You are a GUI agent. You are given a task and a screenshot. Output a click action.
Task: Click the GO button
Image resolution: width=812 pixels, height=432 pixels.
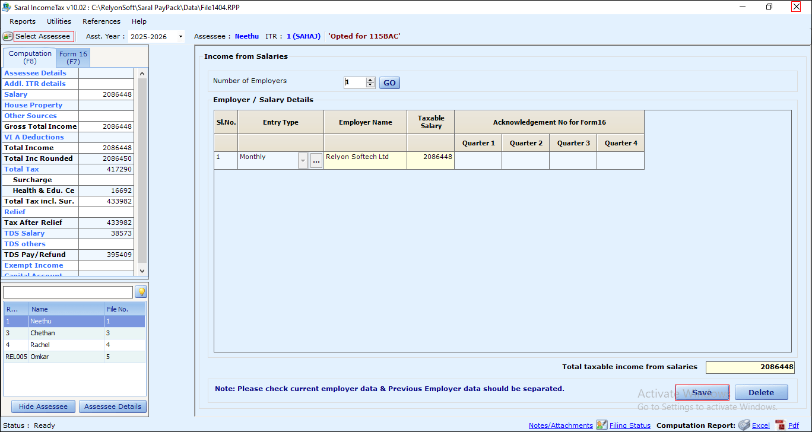pyautogui.click(x=389, y=83)
